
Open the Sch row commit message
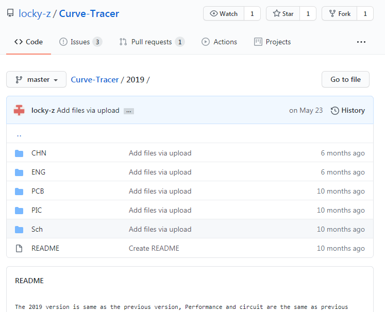pos(160,229)
